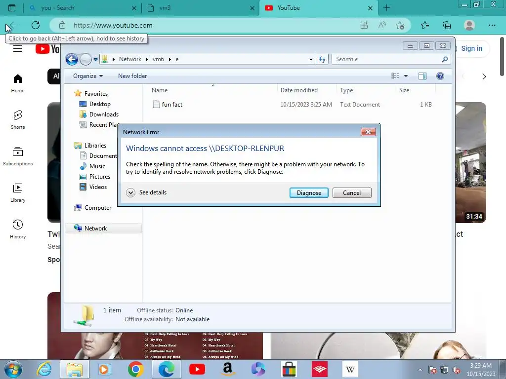Viewport: 506px width, 379px height.
Task: Toggle Read aloud icon in Edge address bar
Action: [x=382, y=25]
